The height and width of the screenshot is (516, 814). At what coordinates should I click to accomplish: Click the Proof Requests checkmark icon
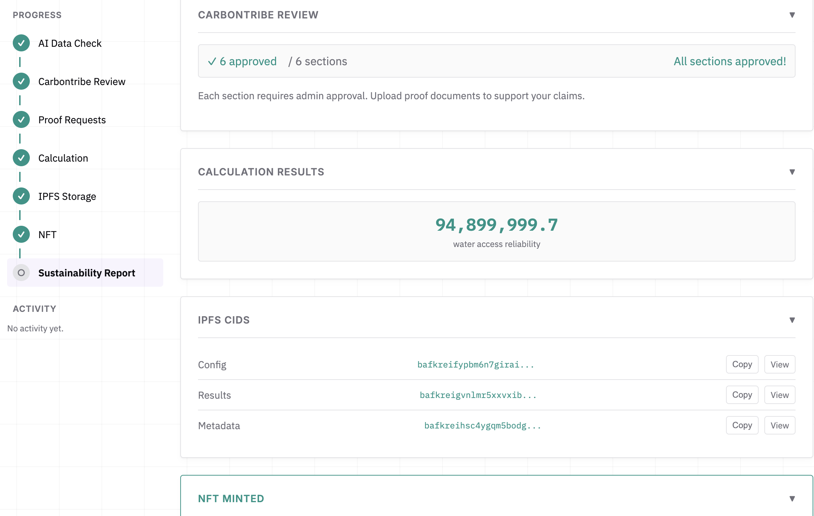tap(21, 120)
